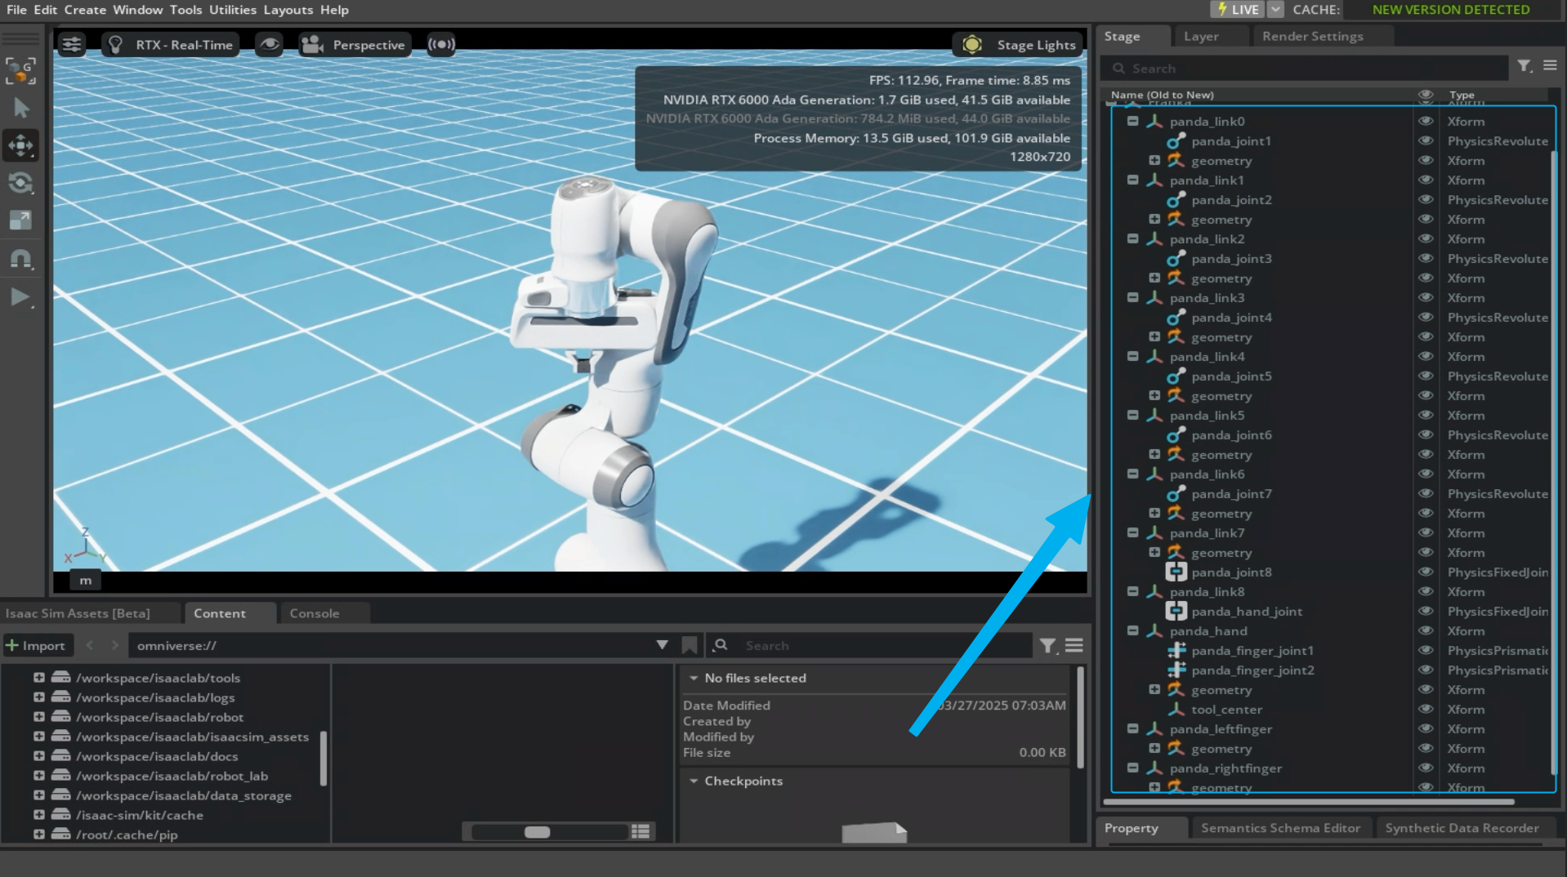Click the Content browser back arrow
The image size is (1567, 877).
coord(90,645)
